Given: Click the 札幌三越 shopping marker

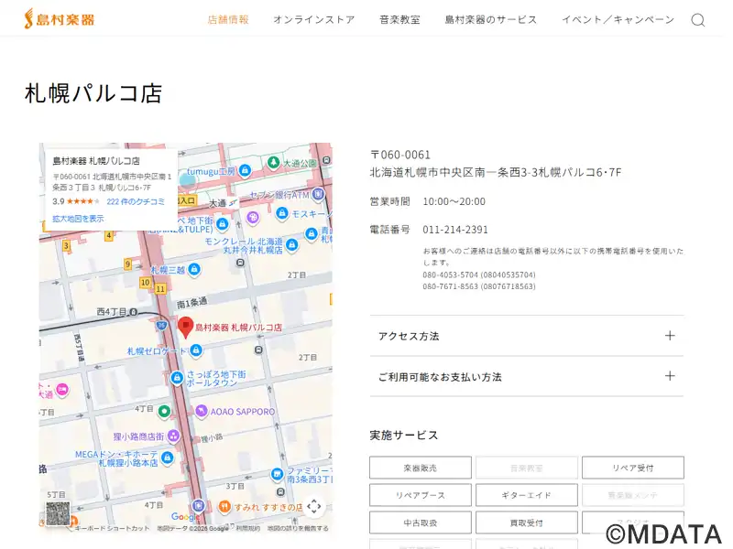Looking at the screenshot, I should pyautogui.click(x=194, y=269).
